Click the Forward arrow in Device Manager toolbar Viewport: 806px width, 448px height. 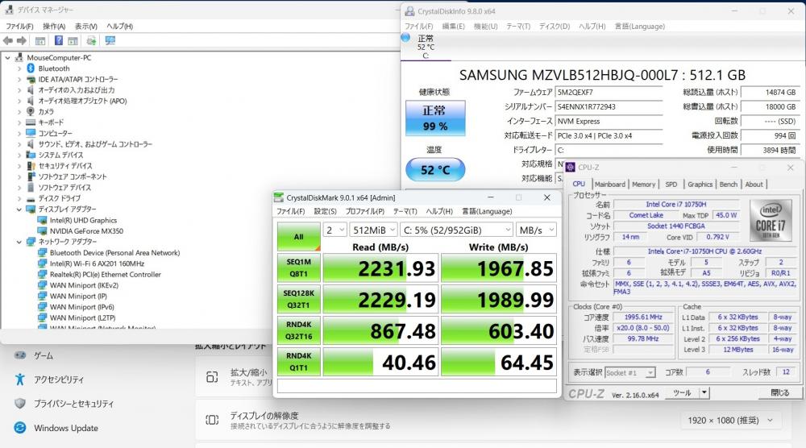[22, 40]
